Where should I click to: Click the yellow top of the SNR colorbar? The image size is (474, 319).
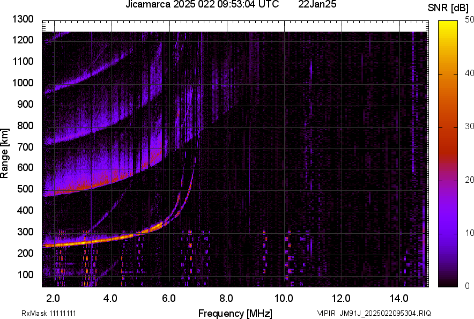coord(447,26)
